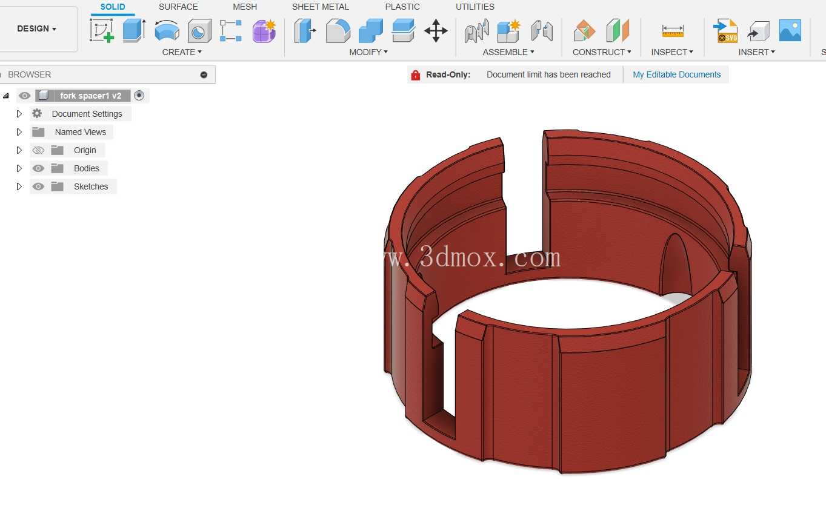Switch to the MESH tab
This screenshot has height=514, width=826.
pyautogui.click(x=245, y=7)
